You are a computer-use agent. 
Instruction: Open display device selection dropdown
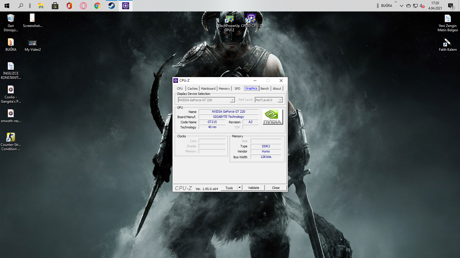coord(206,100)
